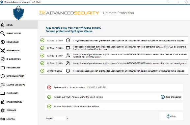
Task: Close the TSplus Advanced Security window
Action: (186, 2)
